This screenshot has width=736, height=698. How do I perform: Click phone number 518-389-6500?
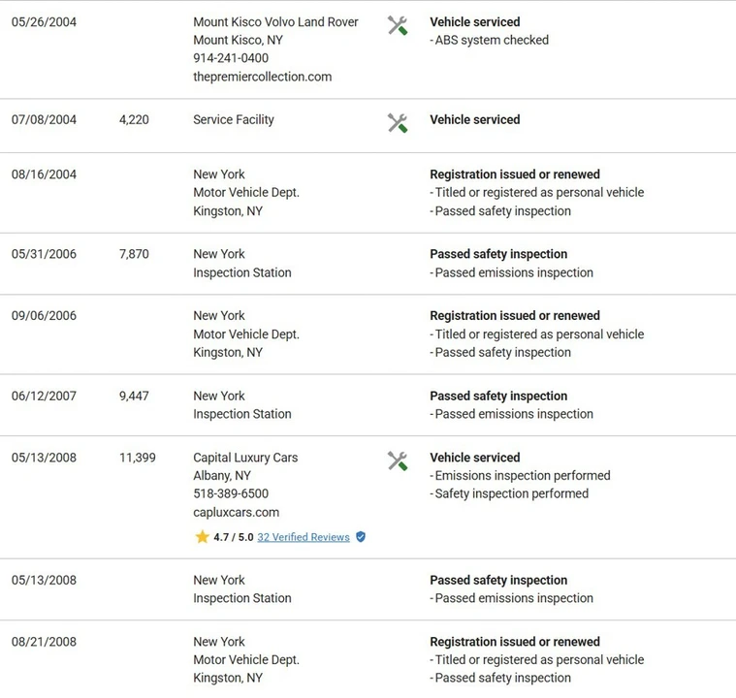coord(231,493)
